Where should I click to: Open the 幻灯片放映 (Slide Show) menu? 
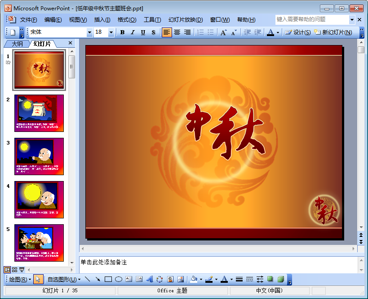click(186, 20)
